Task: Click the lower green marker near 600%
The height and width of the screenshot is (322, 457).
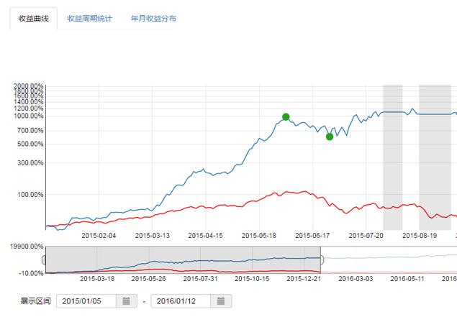Action: (330, 137)
